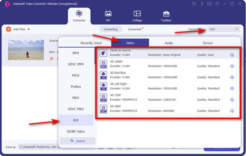Viewport: 246px width, 156px height.
Task: Select the SD 480P preset text
Action: (x=116, y=106)
